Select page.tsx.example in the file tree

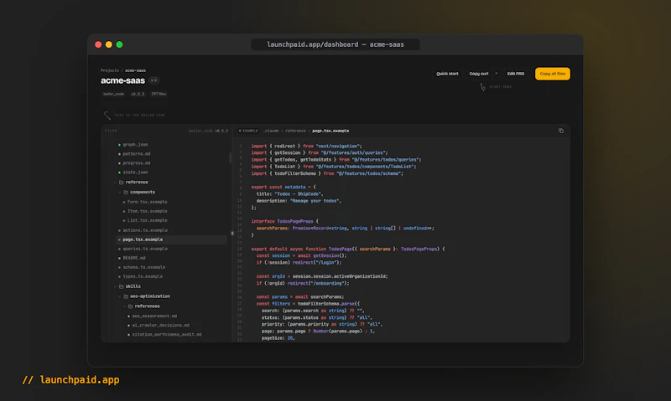pyautogui.click(x=171, y=239)
